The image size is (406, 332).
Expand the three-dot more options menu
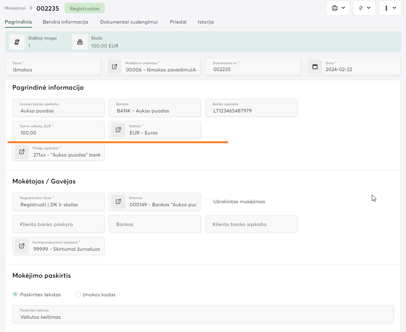pyautogui.click(x=390, y=8)
